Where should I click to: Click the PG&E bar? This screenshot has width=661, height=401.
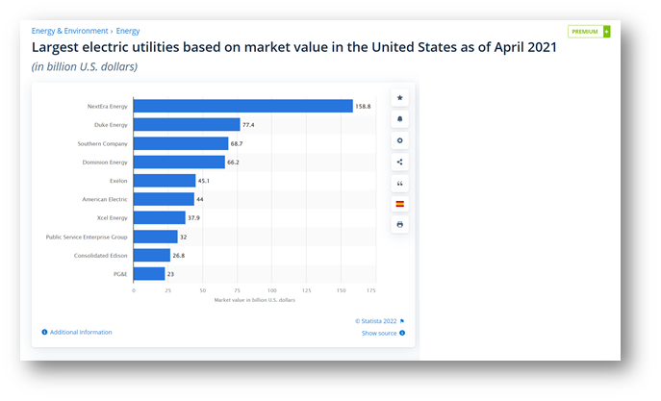(x=149, y=274)
